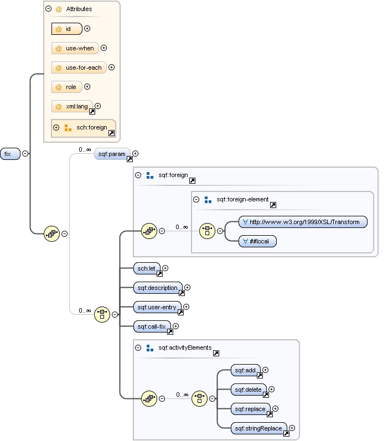The image size is (388, 441).
Task: Select the sqf:user-entry element
Action: pyautogui.click(x=157, y=307)
